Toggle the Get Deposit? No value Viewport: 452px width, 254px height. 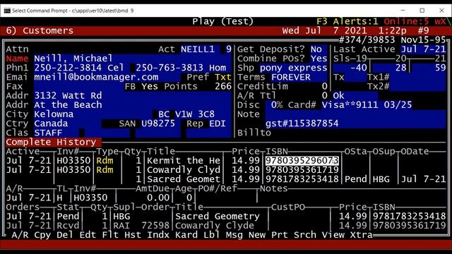[x=316, y=49]
